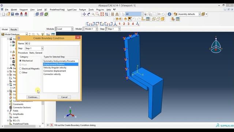Select the Box Zoom tool
Viewport: 234px width, 132px height.
[x=98, y=14]
